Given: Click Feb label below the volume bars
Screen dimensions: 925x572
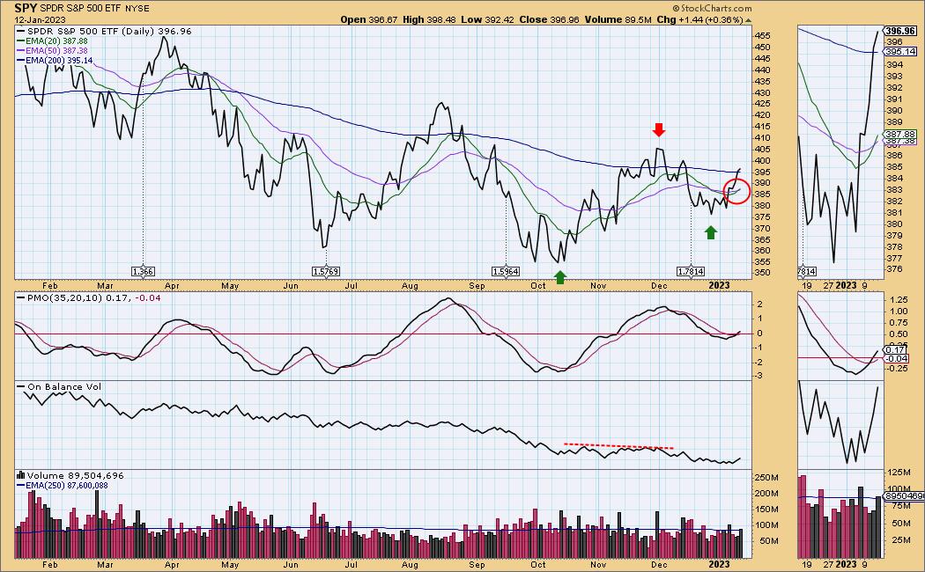Looking at the screenshot, I should point(50,564).
